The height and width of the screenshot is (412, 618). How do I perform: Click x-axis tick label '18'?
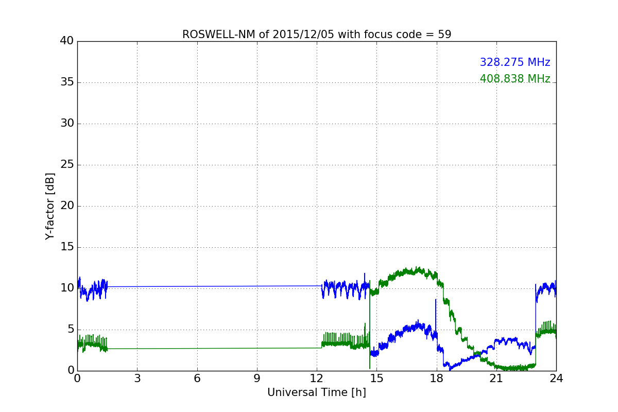click(x=436, y=379)
